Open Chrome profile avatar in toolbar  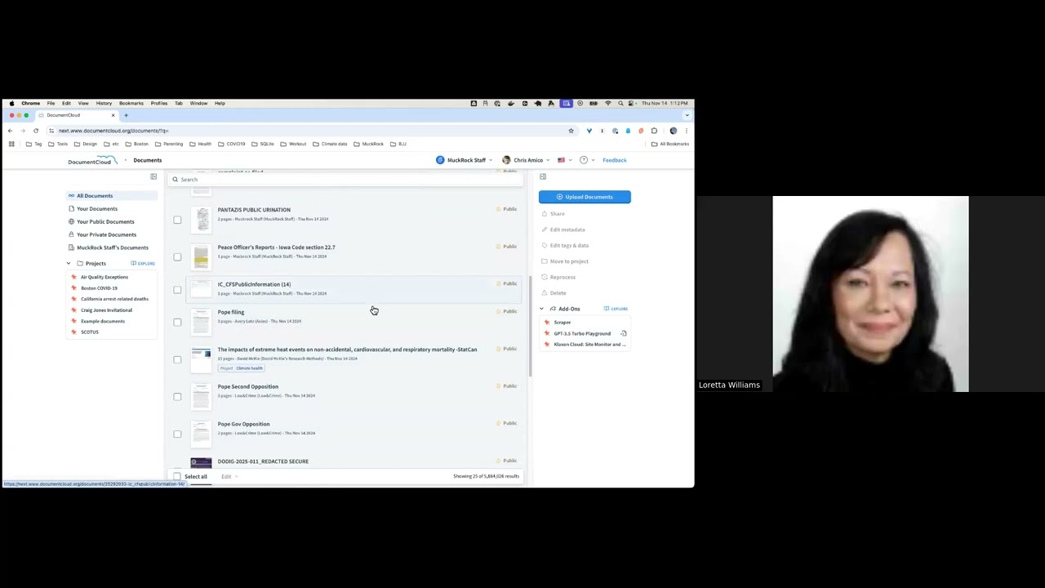click(674, 131)
